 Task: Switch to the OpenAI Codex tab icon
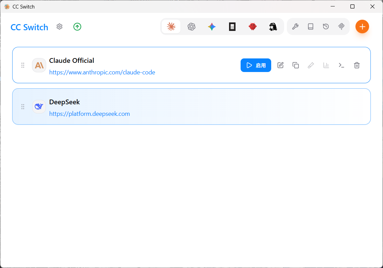(192, 26)
